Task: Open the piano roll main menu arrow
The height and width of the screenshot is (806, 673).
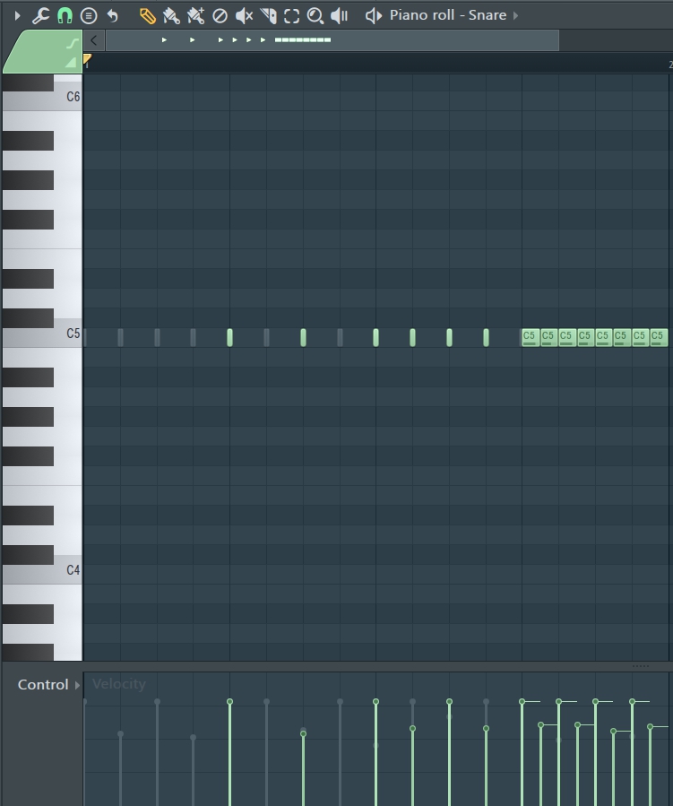Action: click(x=17, y=15)
